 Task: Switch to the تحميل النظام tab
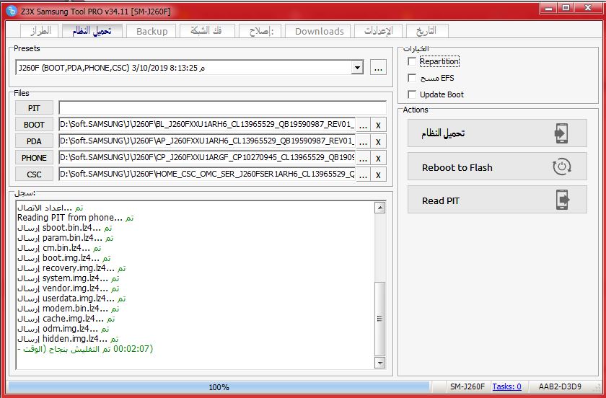pyautogui.click(x=92, y=31)
